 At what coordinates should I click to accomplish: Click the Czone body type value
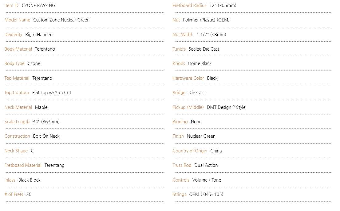(34, 63)
